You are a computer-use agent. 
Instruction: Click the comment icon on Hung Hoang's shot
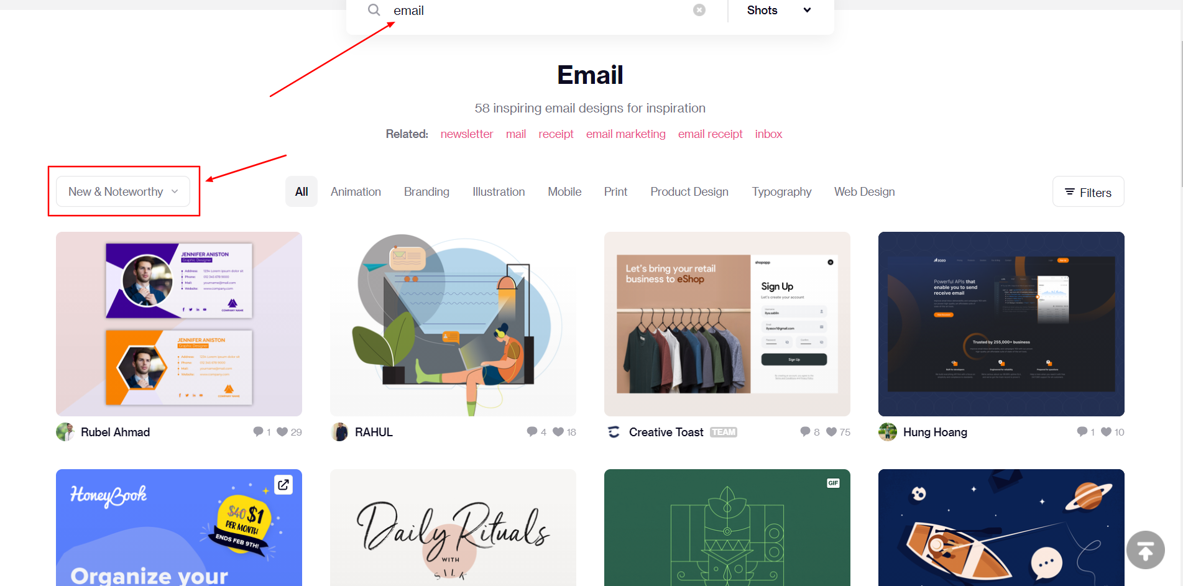[1082, 432]
